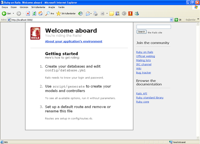Expand the back button history dropdown arrow
This screenshot has height=144, width=200.
(13, 14)
